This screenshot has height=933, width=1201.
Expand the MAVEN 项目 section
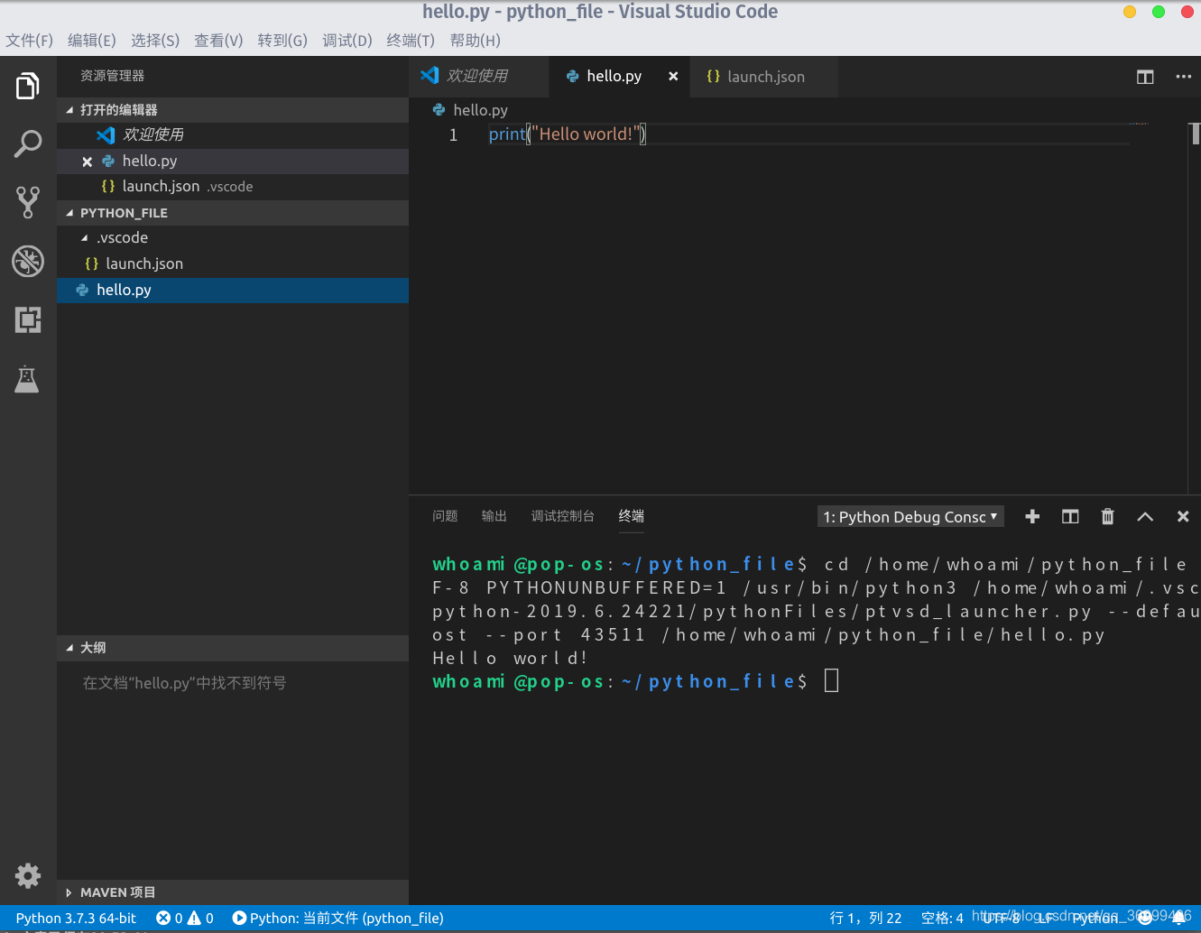[x=233, y=892]
